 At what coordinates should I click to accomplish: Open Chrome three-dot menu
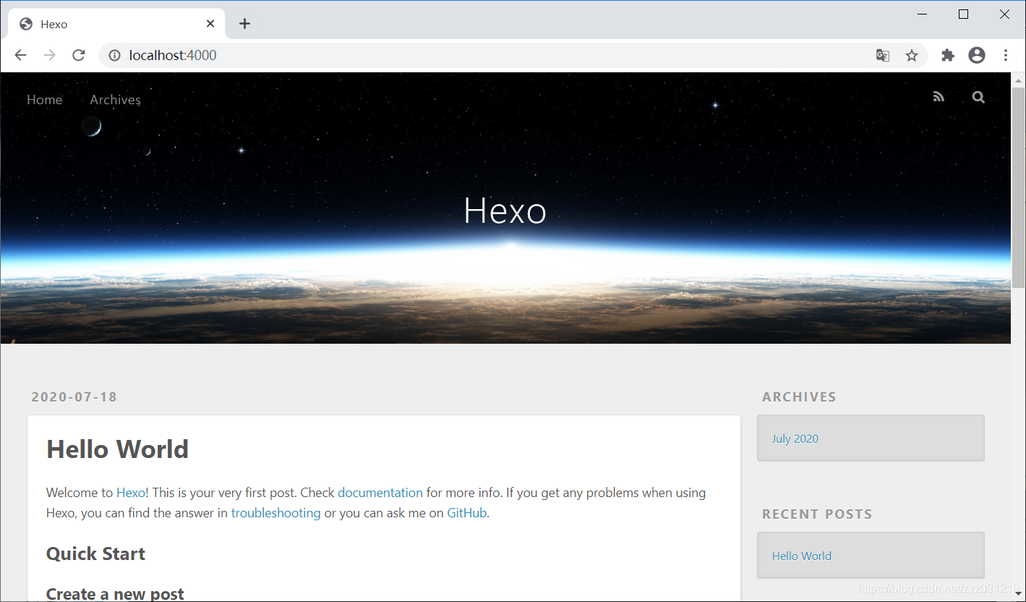click(x=1006, y=55)
